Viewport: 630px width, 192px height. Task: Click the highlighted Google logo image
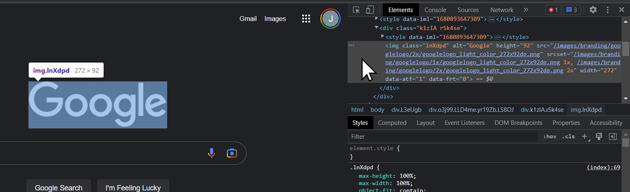[98, 105]
